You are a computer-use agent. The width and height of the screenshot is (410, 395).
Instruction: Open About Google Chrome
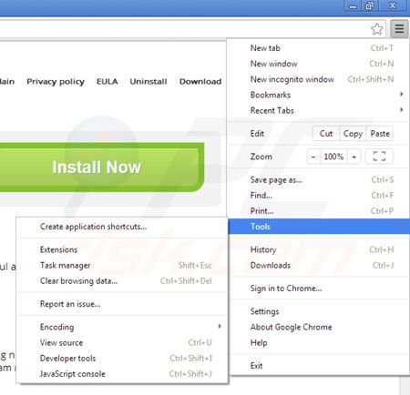pos(318,327)
